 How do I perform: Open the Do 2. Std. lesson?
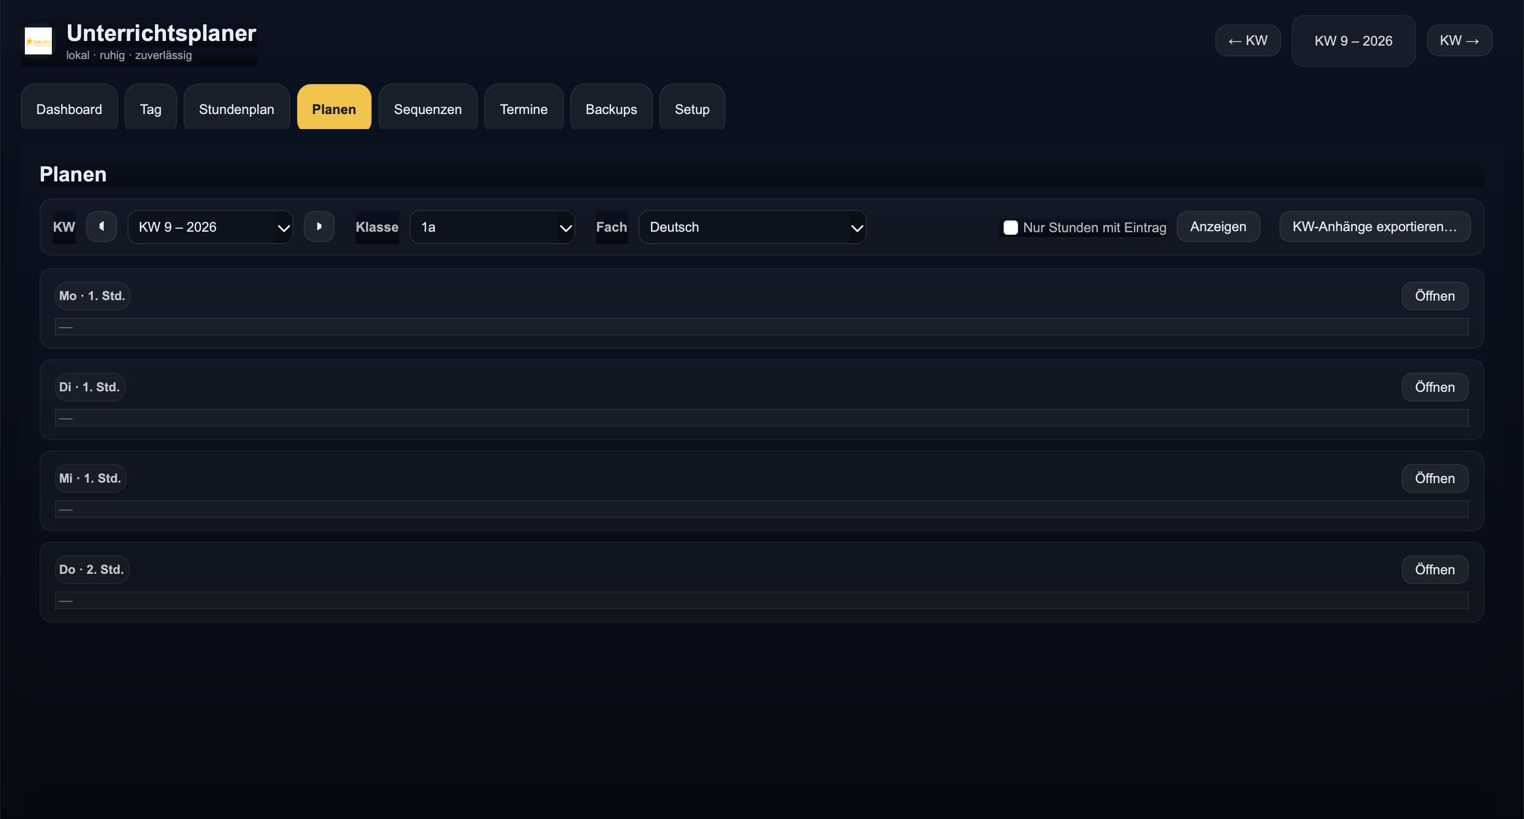(1434, 569)
